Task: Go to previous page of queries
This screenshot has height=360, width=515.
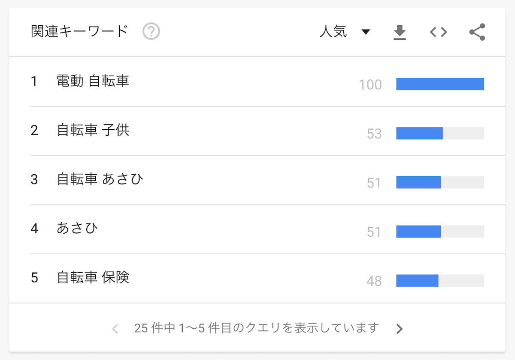Action: click(115, 328)
